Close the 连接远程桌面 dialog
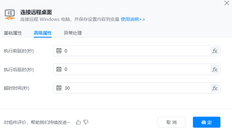 (227, 3)
